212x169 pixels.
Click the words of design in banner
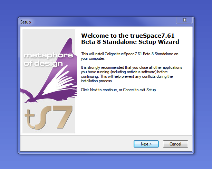(43, 64)
